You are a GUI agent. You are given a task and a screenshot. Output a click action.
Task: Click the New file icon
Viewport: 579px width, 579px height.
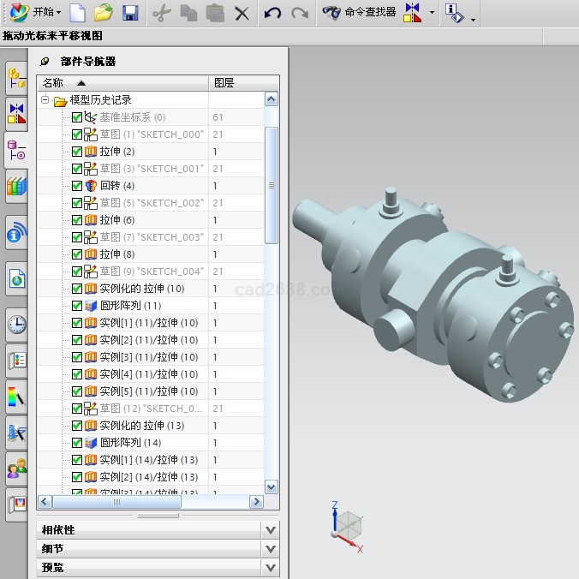pos(78,13)
